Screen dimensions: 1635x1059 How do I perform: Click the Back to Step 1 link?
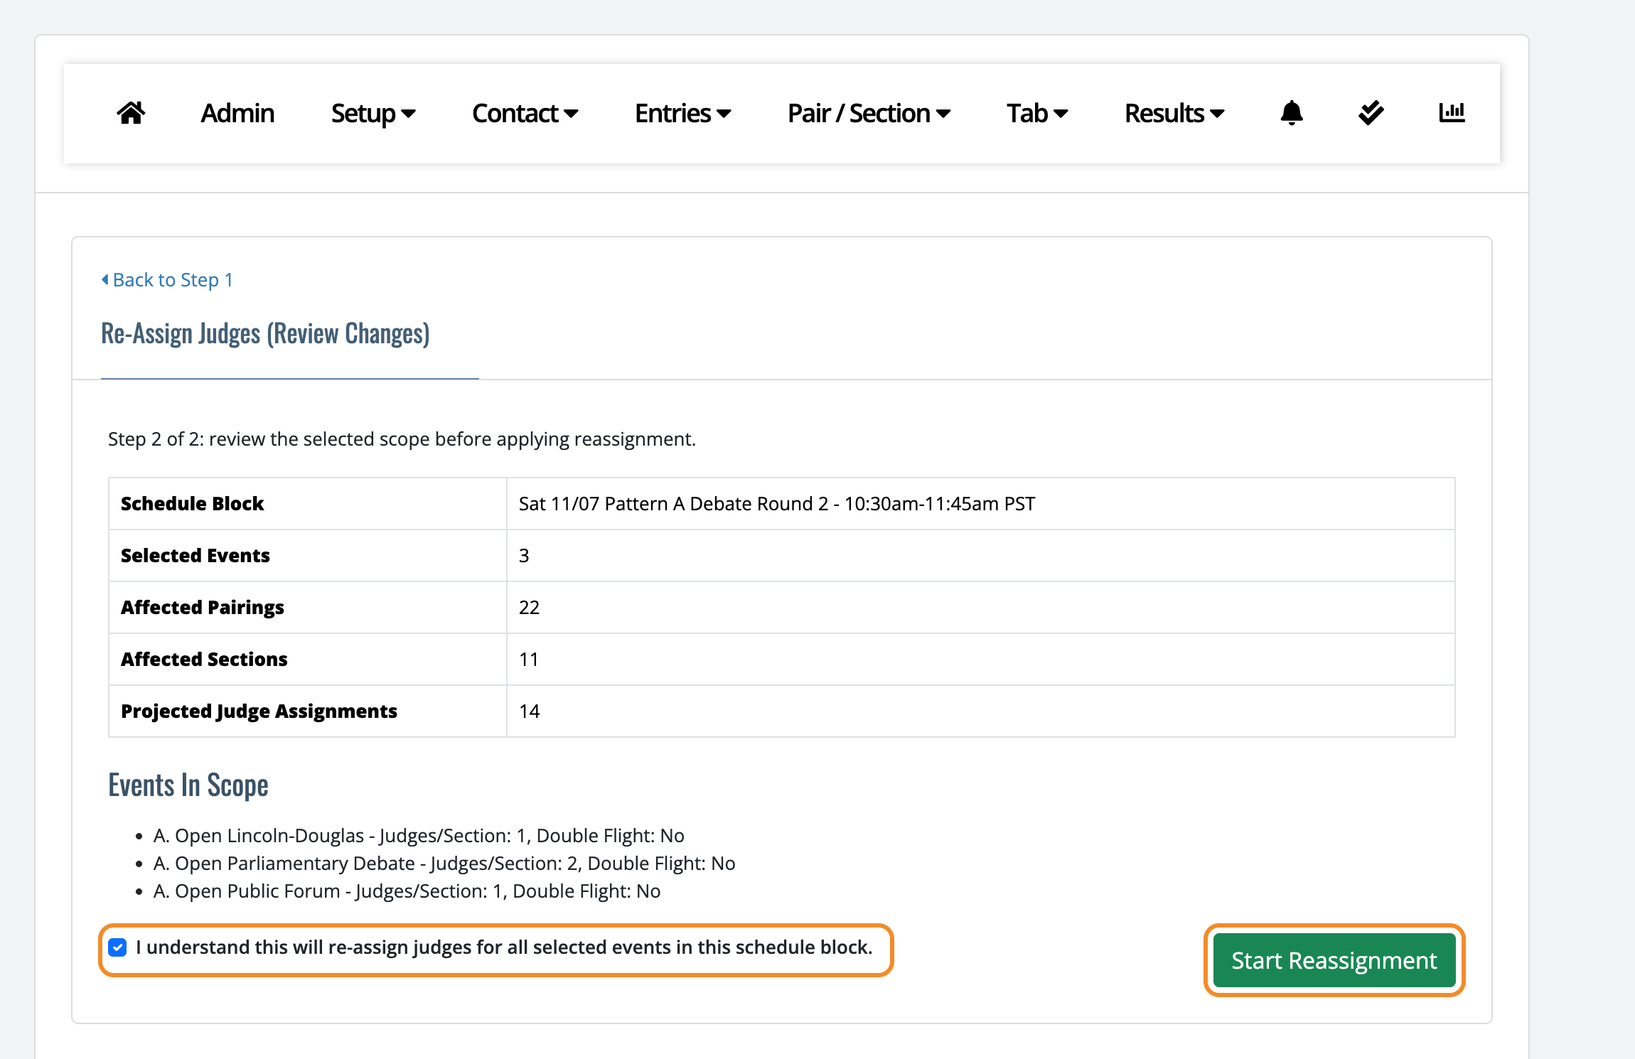pyautogui.click(x=167, y=280)
